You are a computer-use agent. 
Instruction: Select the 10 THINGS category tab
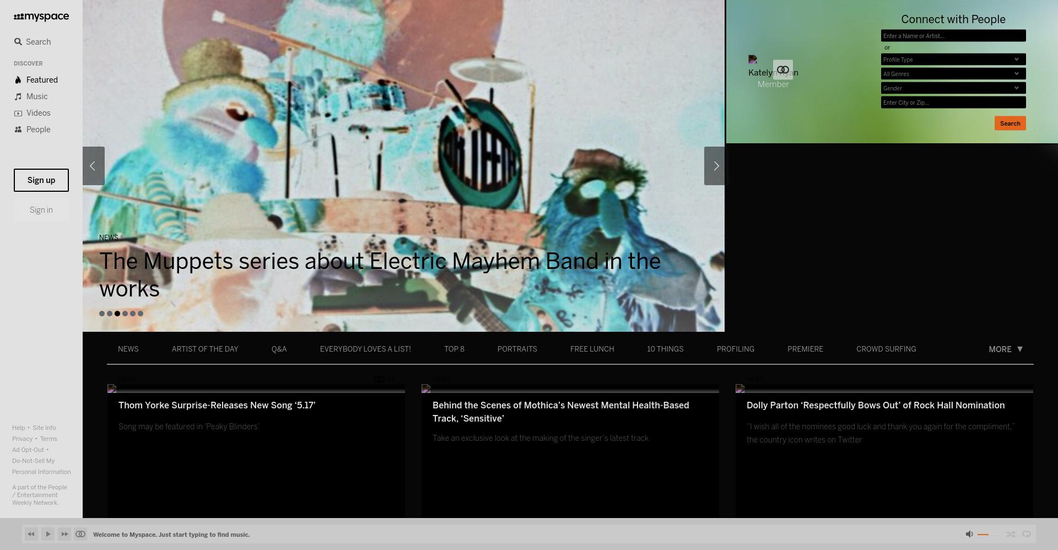point(665,349)
